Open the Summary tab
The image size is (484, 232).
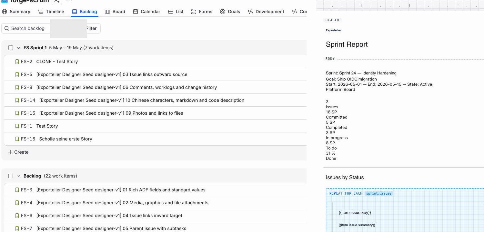coord(16,12)
